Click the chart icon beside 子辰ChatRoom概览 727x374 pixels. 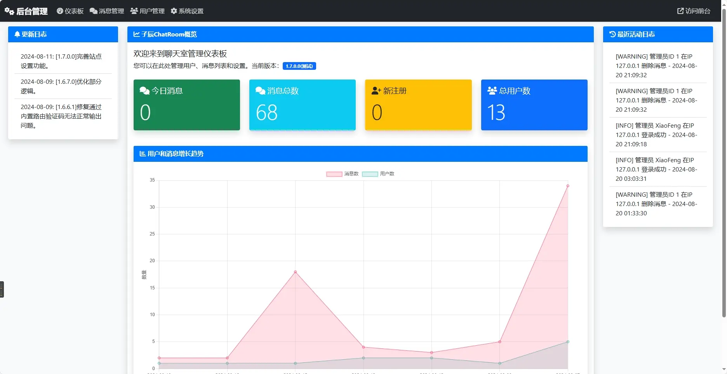click(137, 35)
